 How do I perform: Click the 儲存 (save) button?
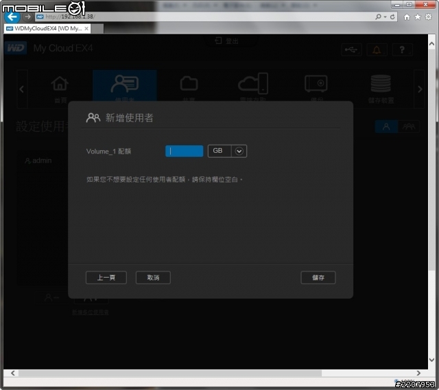318,278
